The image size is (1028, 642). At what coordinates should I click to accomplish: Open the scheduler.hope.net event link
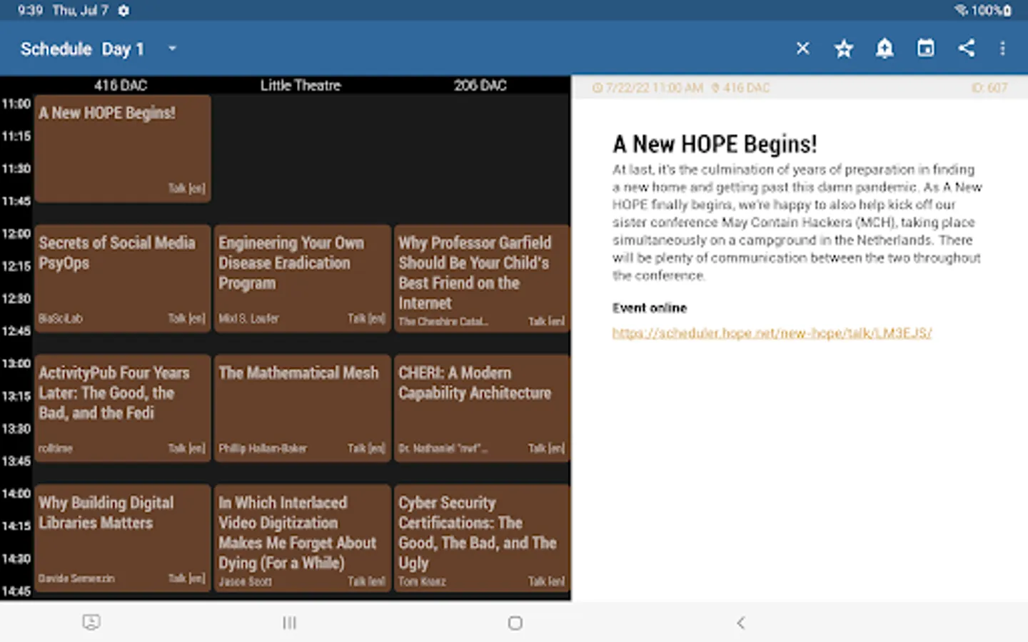[x=772, y=333]
